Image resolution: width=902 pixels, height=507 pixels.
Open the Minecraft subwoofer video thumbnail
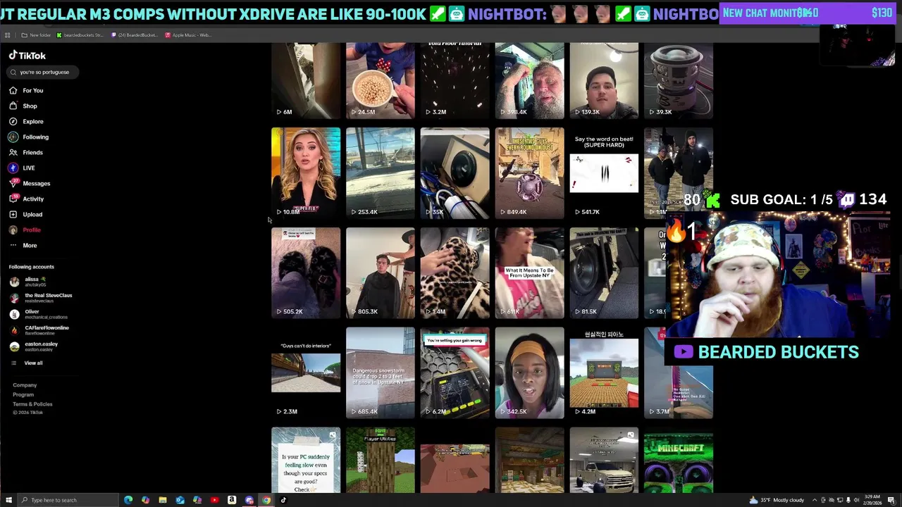click(x=678, y=460)
